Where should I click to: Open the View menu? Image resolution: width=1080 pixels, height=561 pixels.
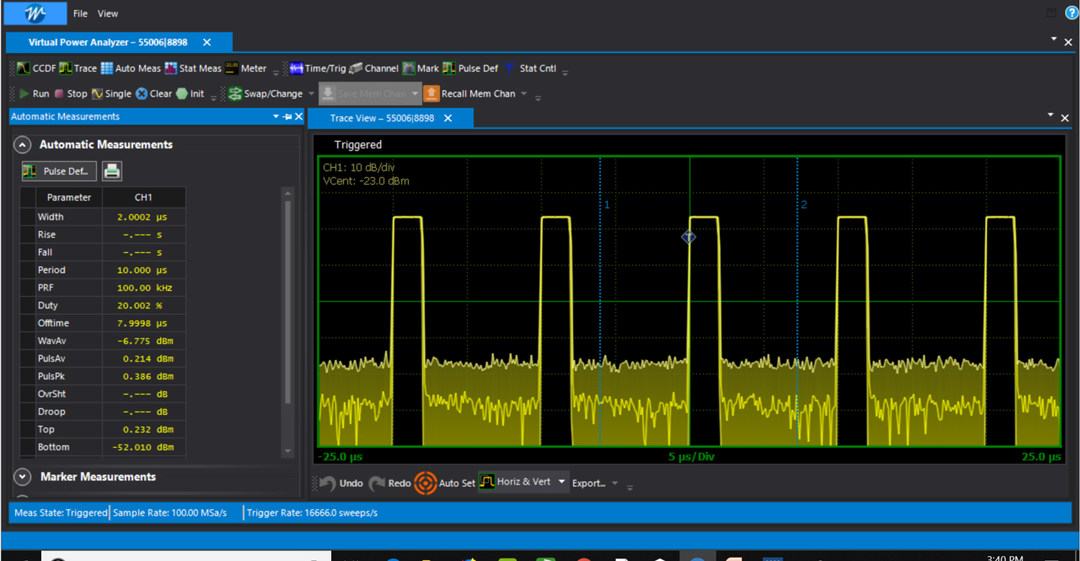pos(107,13)
